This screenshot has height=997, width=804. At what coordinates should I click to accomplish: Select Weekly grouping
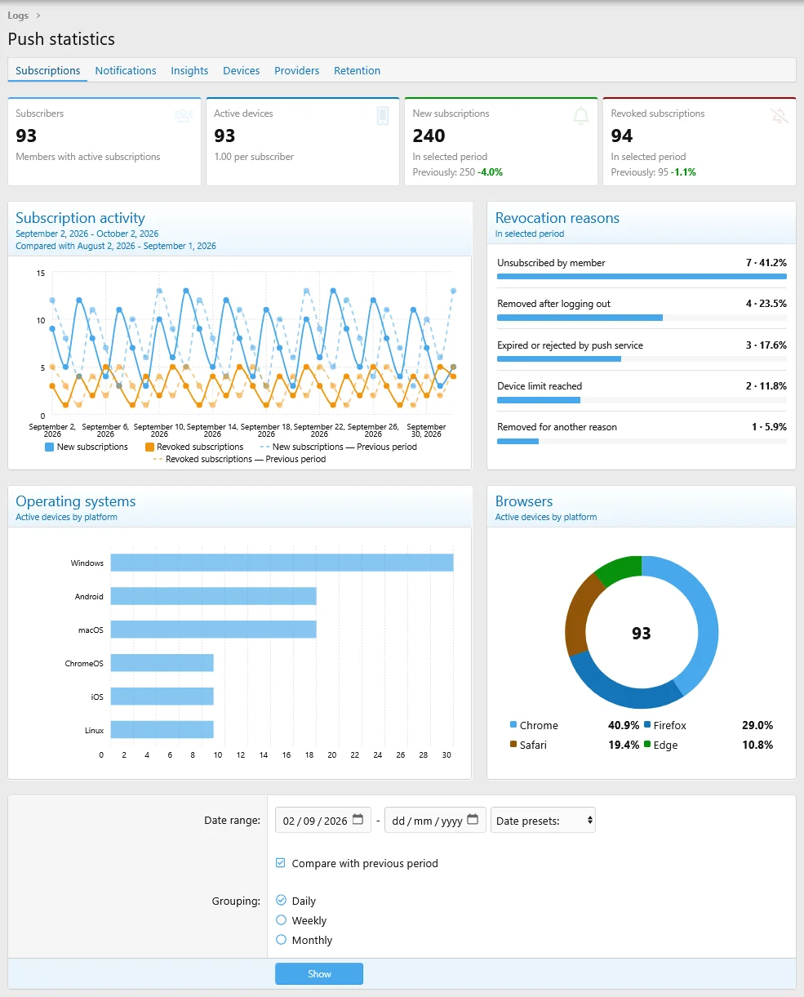(281, 920)
